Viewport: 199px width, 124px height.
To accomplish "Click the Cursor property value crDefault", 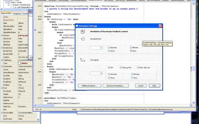I will tap(22, 69).
